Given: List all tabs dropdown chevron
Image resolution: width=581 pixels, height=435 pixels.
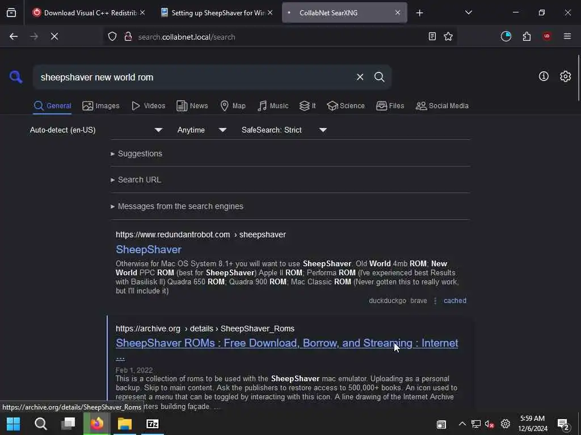Looking at the screenshot, I should (468, 12).
